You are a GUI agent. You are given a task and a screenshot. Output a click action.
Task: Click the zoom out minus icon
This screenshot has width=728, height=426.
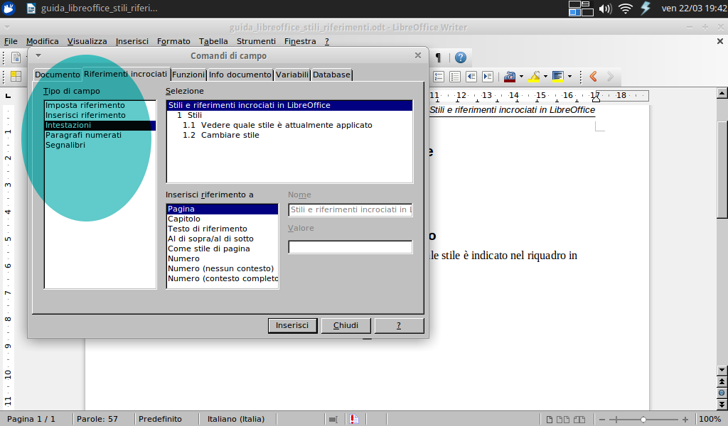602,419
